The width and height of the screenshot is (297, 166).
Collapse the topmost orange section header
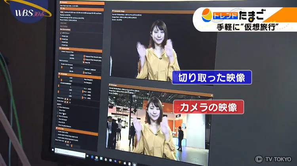[61, 2]
